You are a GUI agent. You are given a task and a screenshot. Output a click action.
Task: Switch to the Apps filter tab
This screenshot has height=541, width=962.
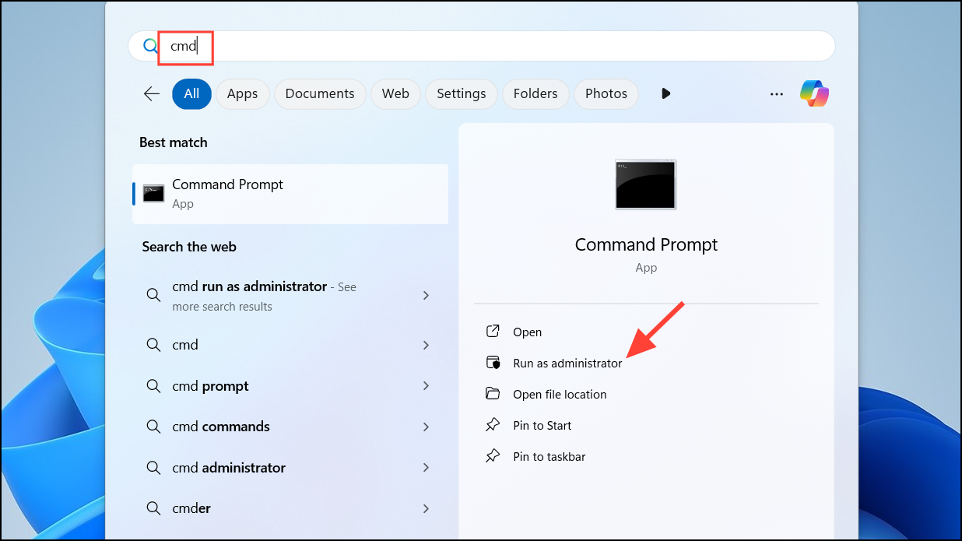point(242,93)
